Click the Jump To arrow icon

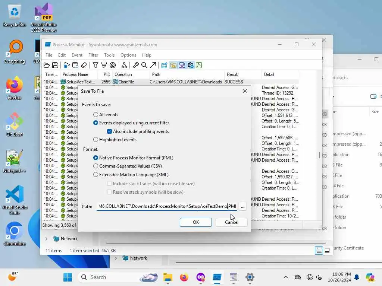coord(153,65)
